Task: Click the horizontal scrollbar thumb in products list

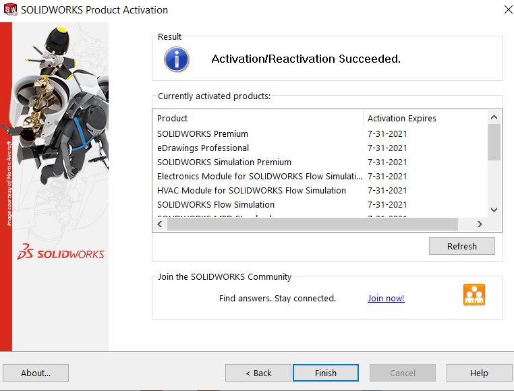Action: (x=312, y=224)
